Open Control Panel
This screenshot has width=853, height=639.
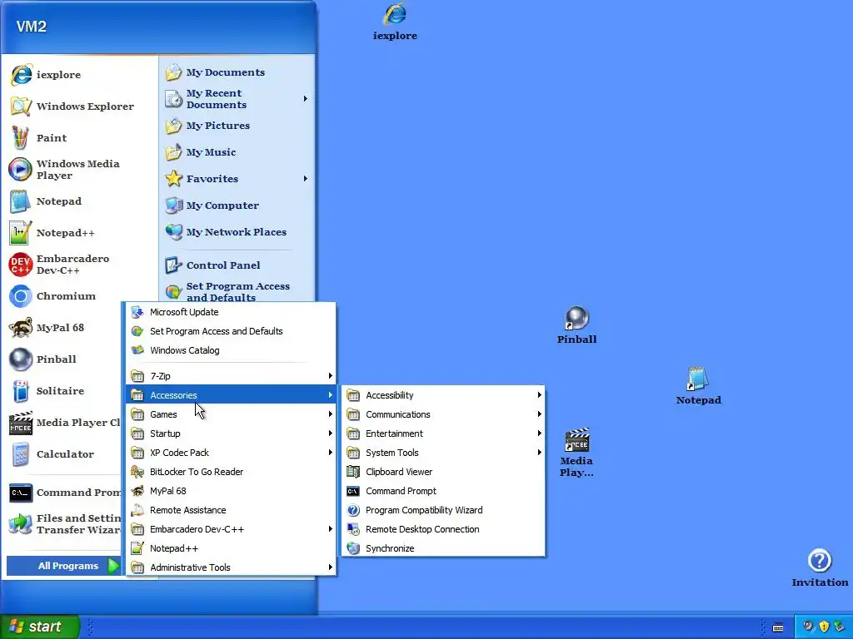tap(237, 265)
